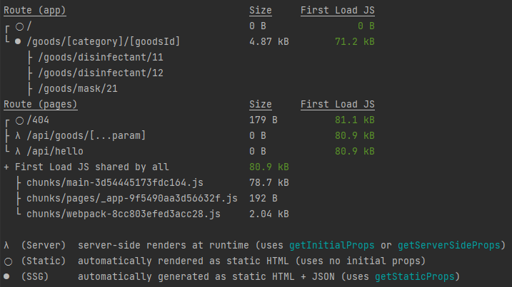Image resolution: width=512 pixels, height=287 pixels.
Task: Click the static circle icon beside / route
Action: click(x=19, y=27)
